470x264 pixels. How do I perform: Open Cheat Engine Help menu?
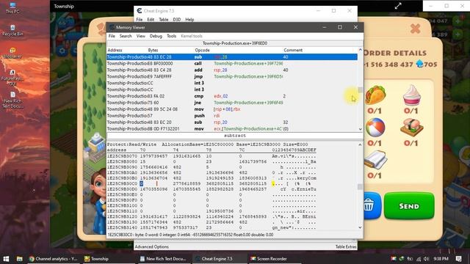pyautogui.click(x=189, y=20)
